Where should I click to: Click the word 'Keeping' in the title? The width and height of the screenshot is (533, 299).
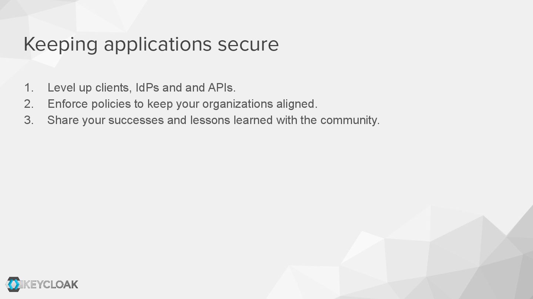point(60,44)
